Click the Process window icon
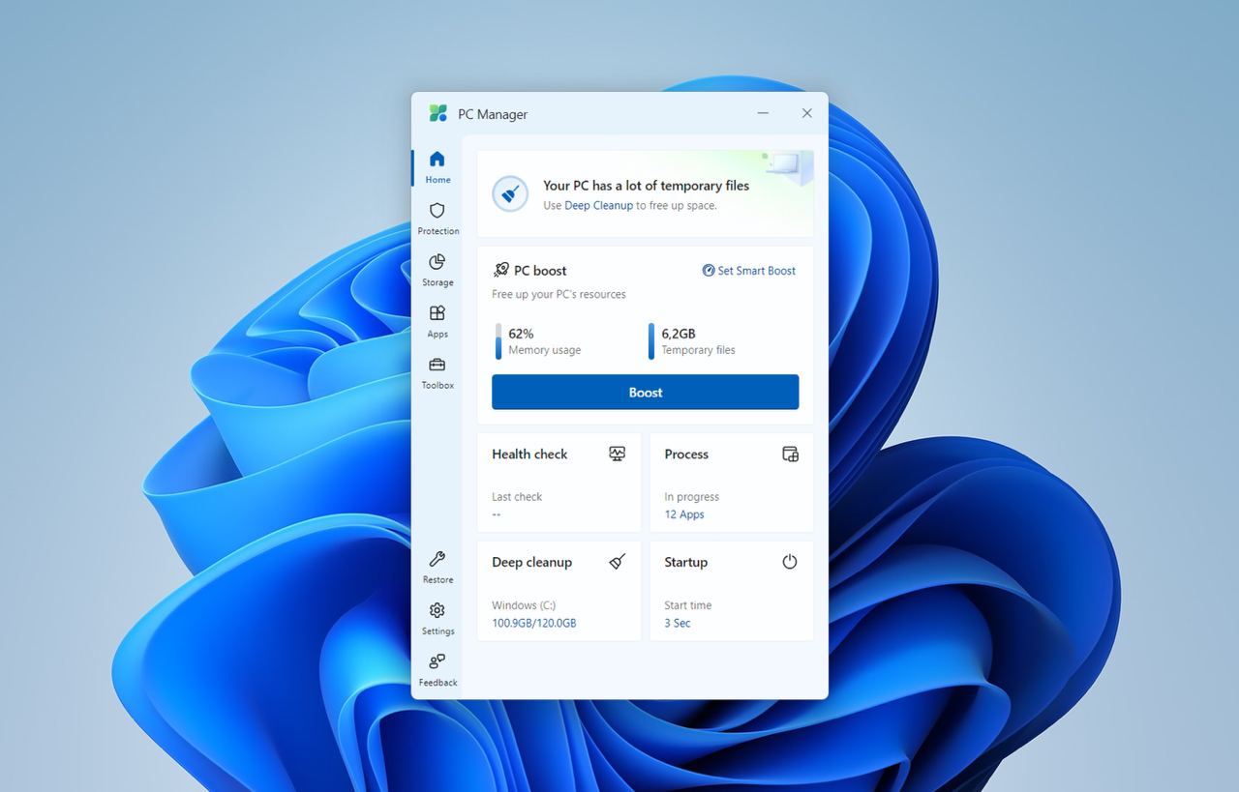 tap(790, 454)
